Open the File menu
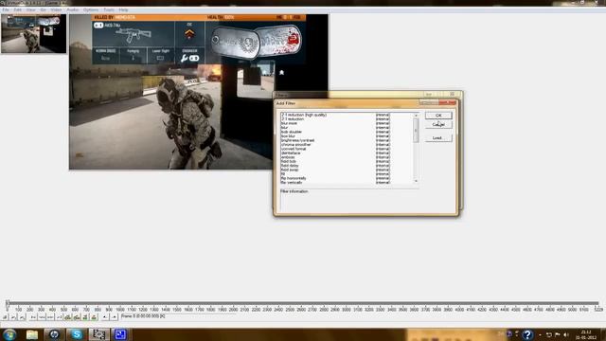 pos(6,9)
